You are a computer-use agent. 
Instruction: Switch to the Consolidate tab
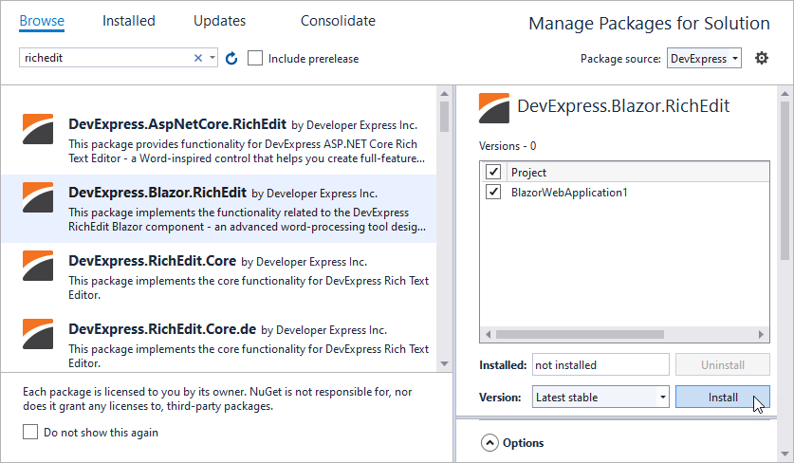[339, 21]
